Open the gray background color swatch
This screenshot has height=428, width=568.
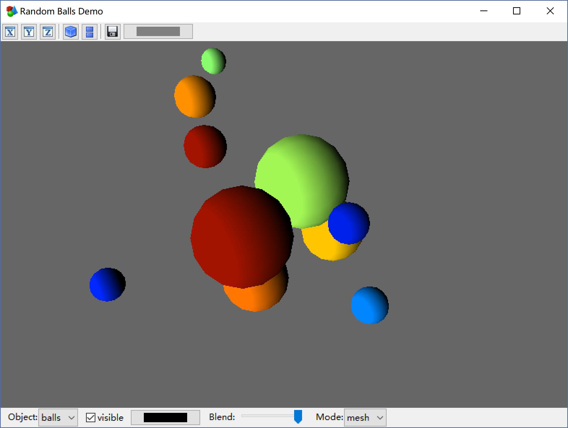tap(158, 32)
